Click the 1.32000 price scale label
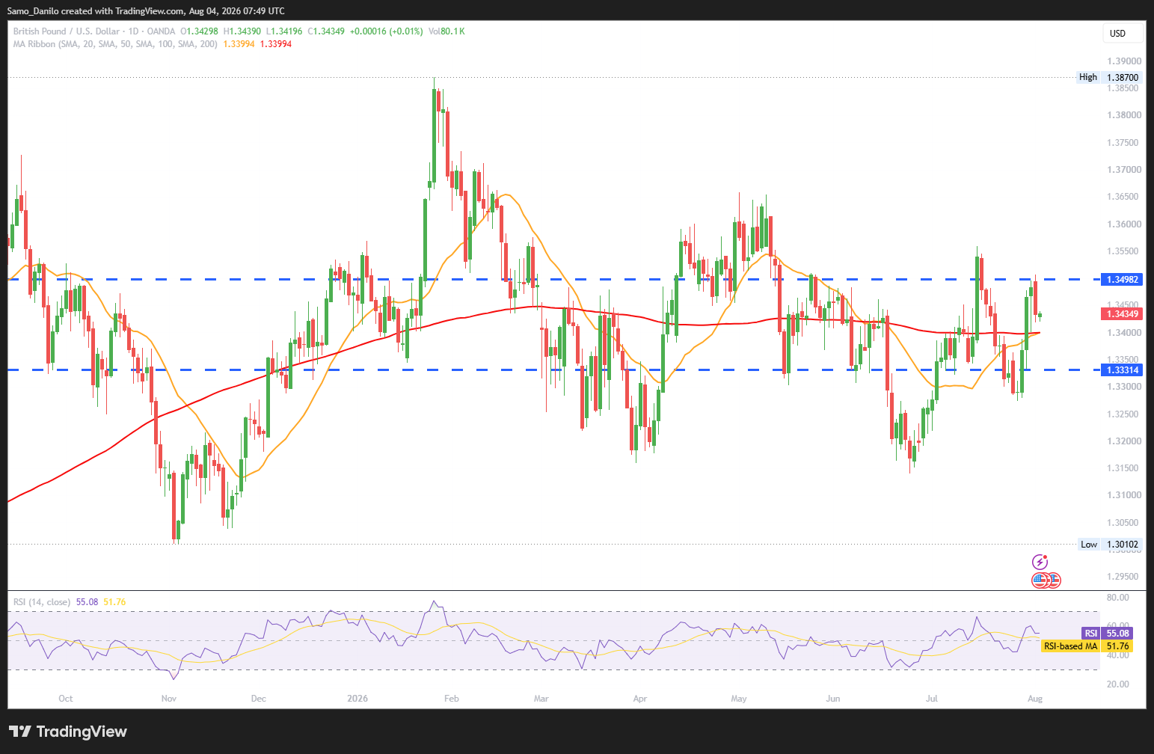 1124,441
